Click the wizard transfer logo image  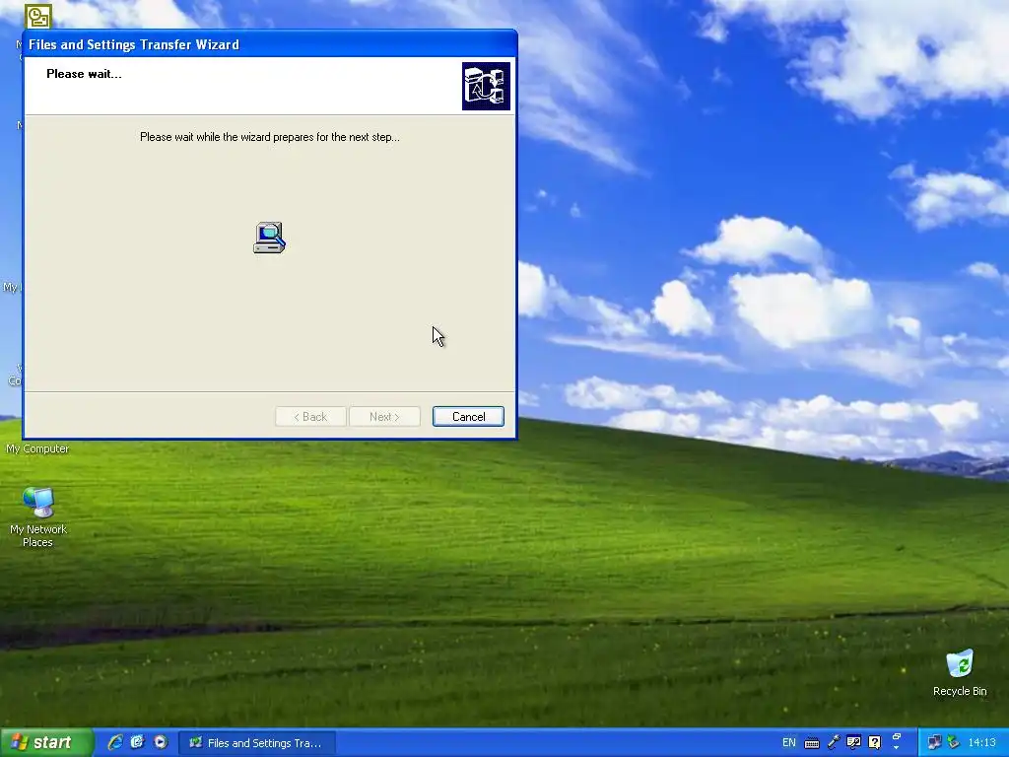pos(486,86)
